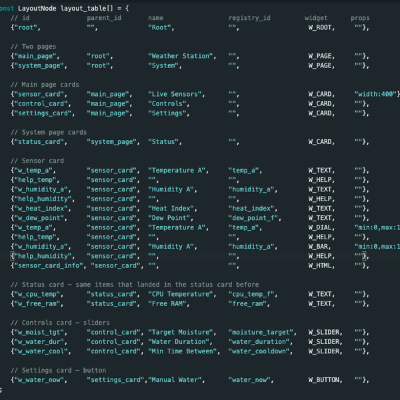Select the "Controls" name string

coord(167,104)
